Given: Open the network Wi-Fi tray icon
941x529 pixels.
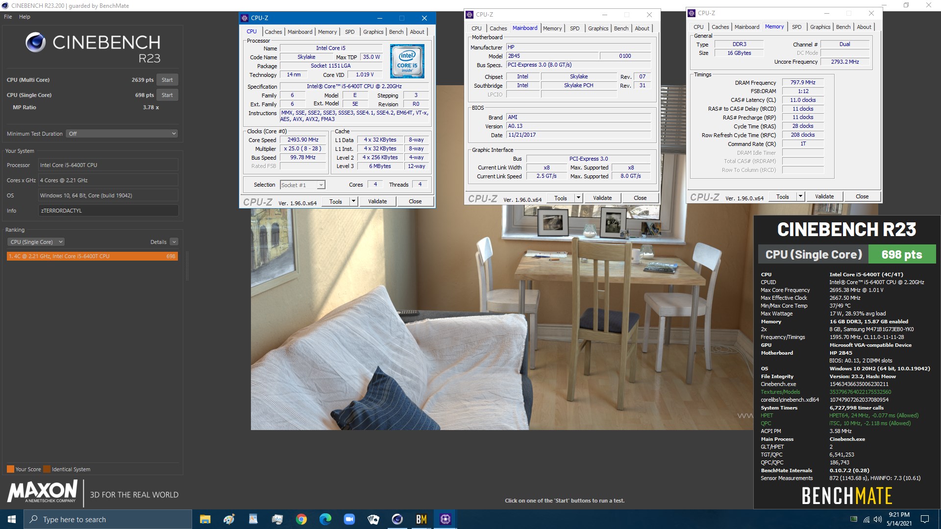Looking at the screenshot, I should [867, 519].
